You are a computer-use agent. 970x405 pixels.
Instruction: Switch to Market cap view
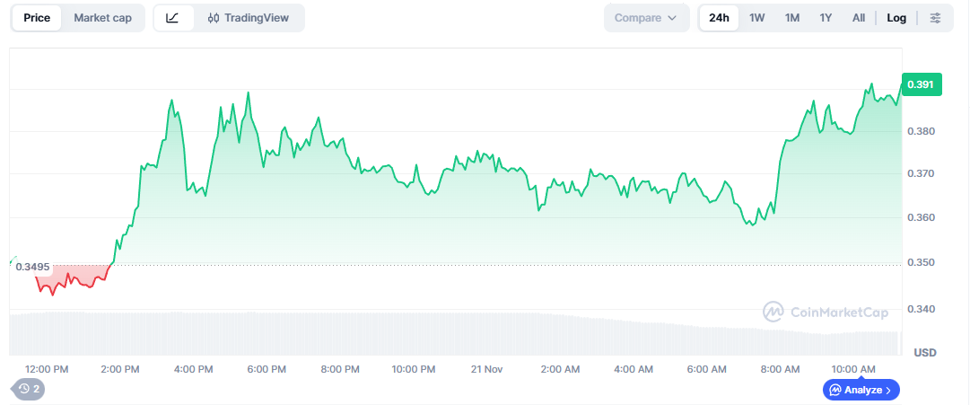click(x=102, y=18)
